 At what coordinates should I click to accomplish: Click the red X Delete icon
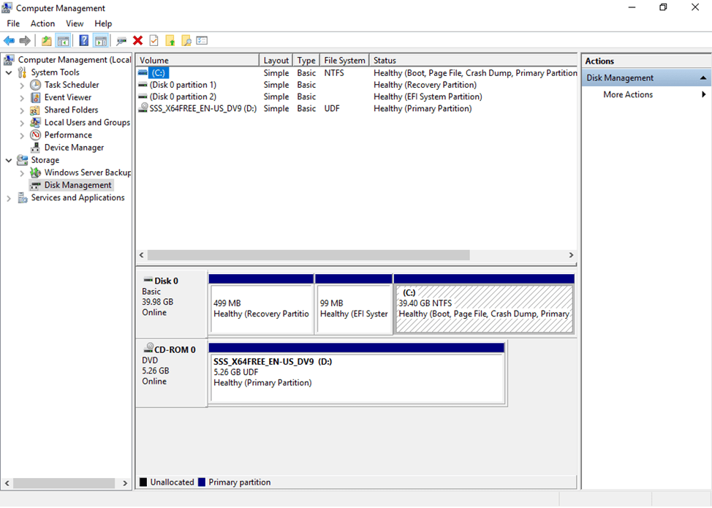[137, 41]
